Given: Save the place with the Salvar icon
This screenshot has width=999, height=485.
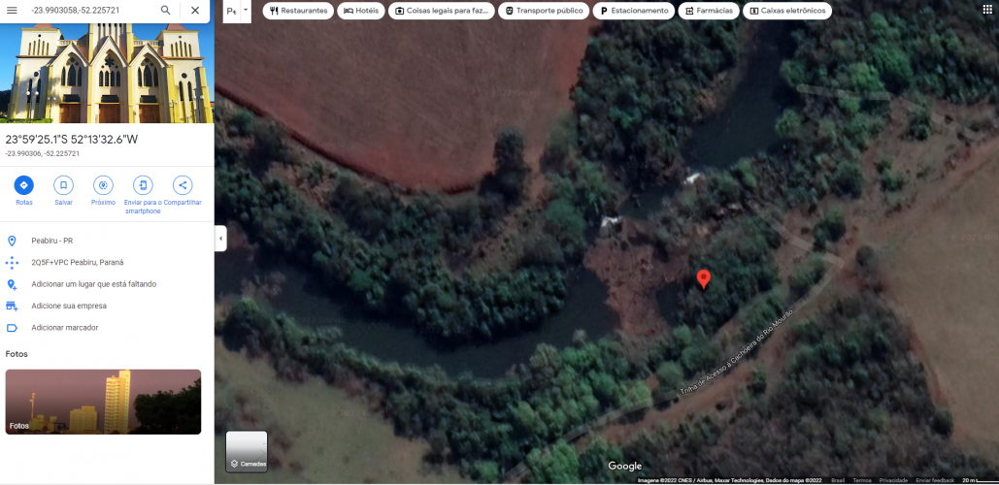Looking at the screenshot, I should click(x=63, y=185).
